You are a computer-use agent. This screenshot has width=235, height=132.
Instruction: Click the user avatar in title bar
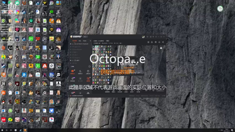pyautogui.click(x=143, y=37)
